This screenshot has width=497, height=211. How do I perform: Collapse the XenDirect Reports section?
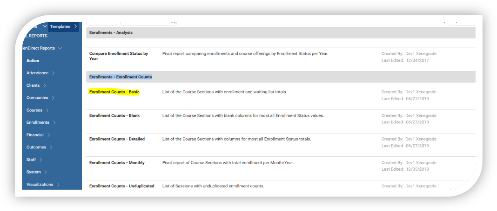pyautogui.click(x=60, y=48)
